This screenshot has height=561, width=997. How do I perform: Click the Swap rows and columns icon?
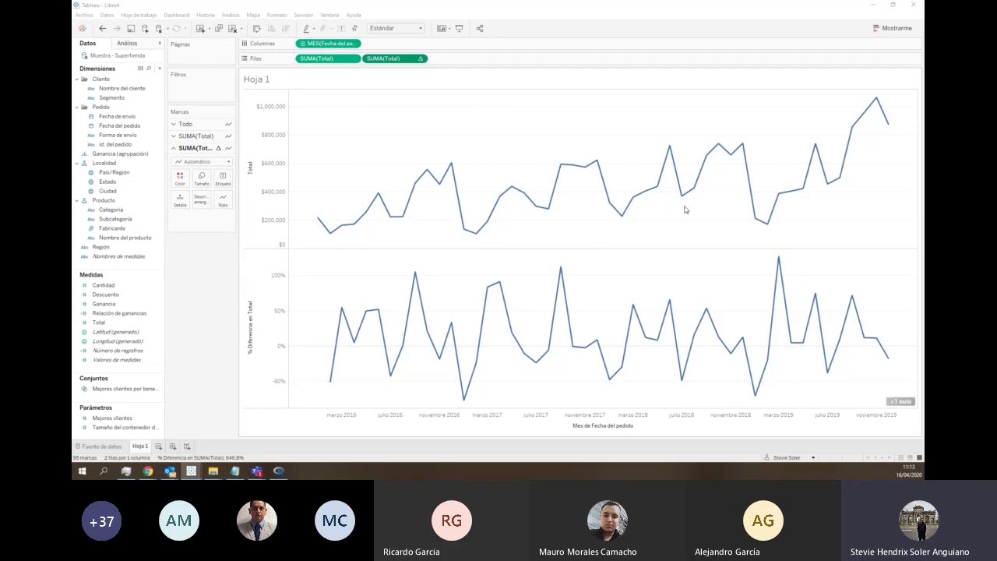[x=256, y=28]
